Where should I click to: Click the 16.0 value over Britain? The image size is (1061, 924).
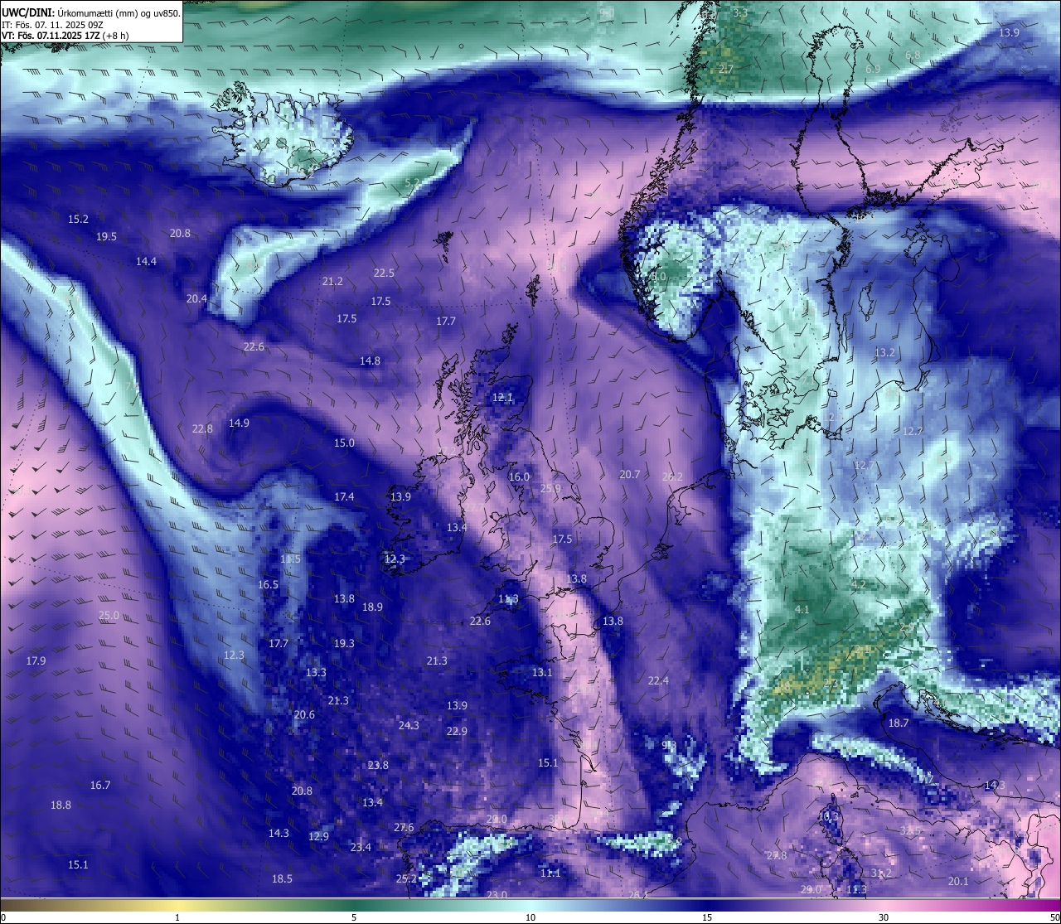coord(519,477)
